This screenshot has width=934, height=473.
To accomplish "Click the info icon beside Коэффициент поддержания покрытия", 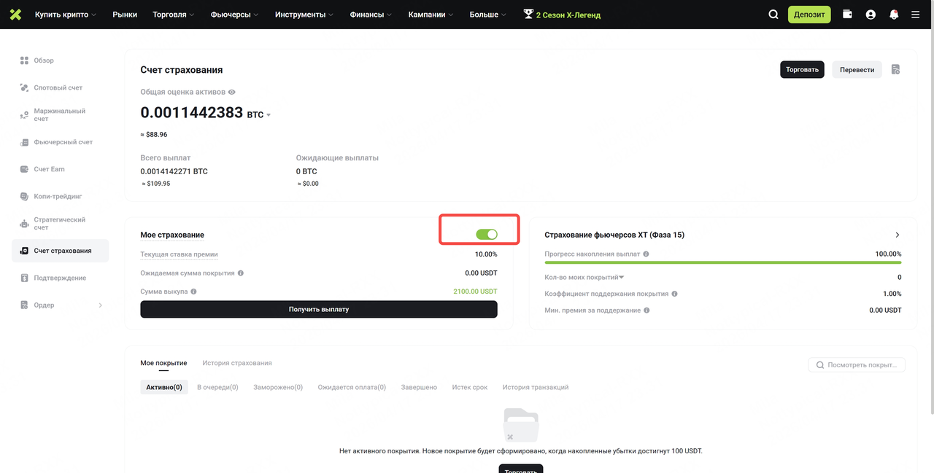I will [x=674, y=294].
